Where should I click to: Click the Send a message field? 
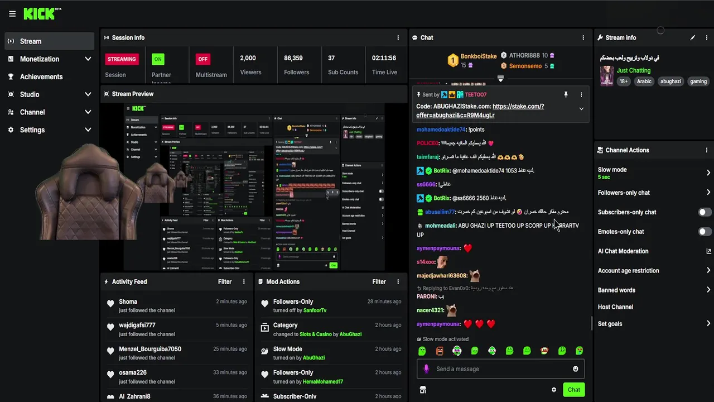click(x=500, y=368)
